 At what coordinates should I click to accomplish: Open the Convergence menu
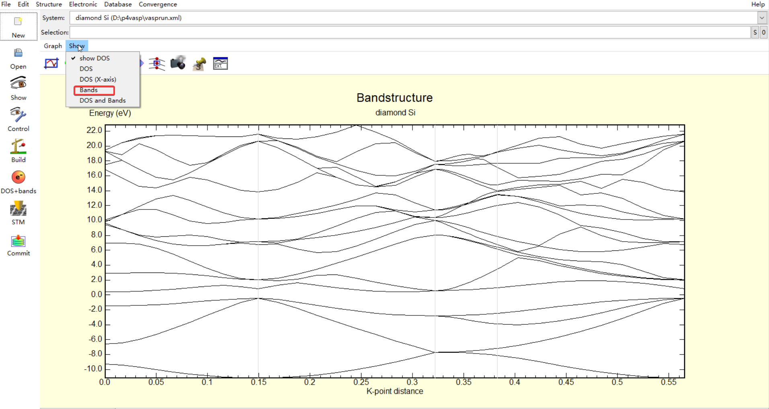158,4
